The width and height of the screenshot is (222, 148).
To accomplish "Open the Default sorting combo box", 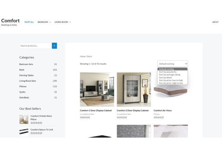I will click(172, 64).
